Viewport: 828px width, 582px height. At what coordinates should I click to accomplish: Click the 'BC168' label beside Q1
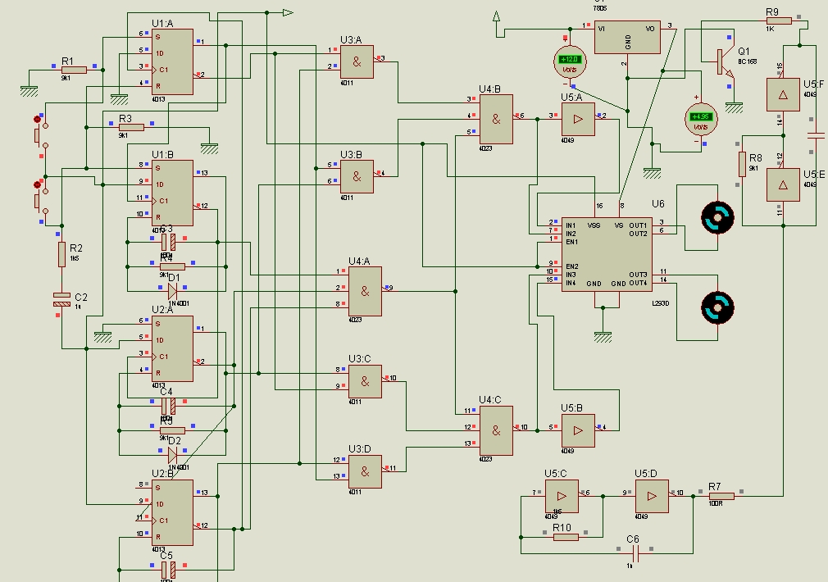(747, 61)
